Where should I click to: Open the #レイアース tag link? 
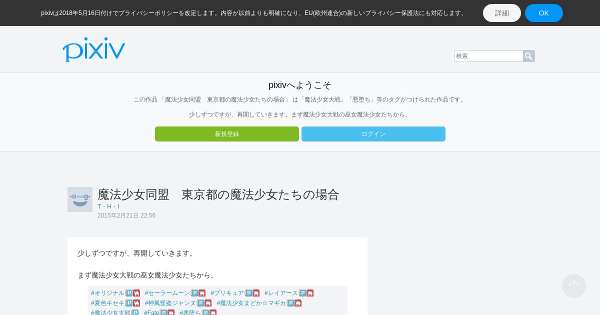click(281, 293)
